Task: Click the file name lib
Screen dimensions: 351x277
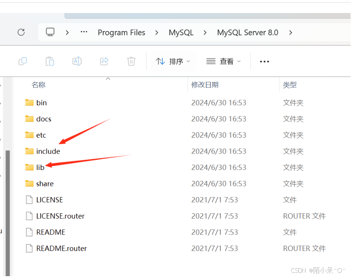Action: pyautogui.click(x=40, y=167)
